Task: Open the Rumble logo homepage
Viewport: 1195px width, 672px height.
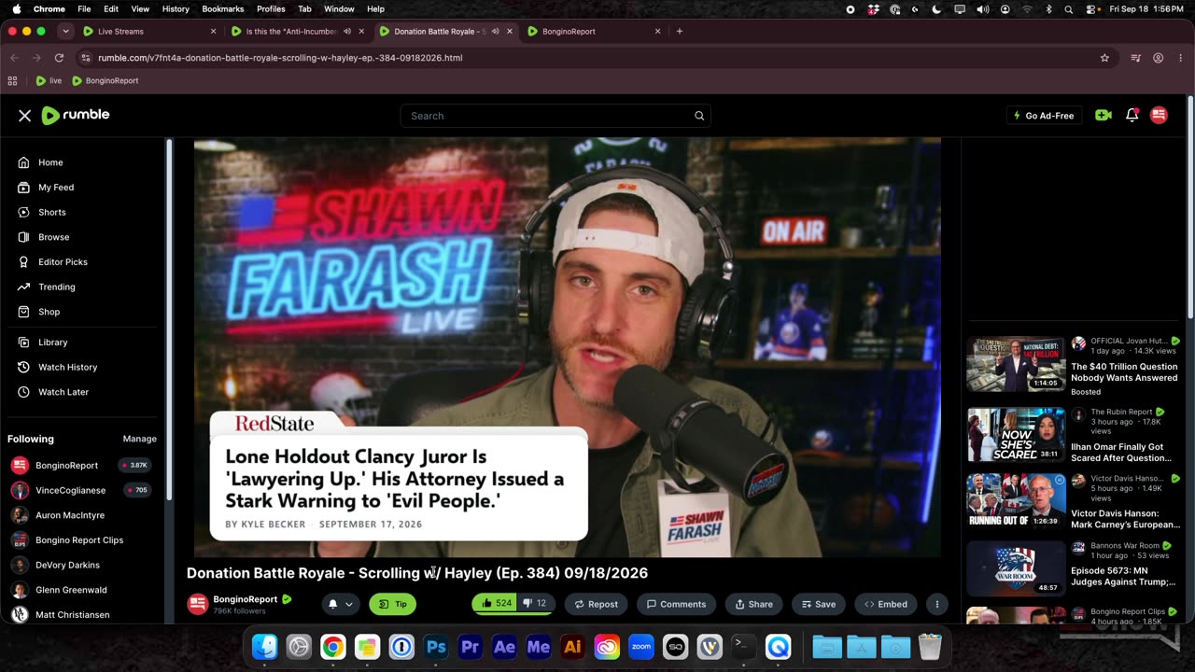Action: 76,115
